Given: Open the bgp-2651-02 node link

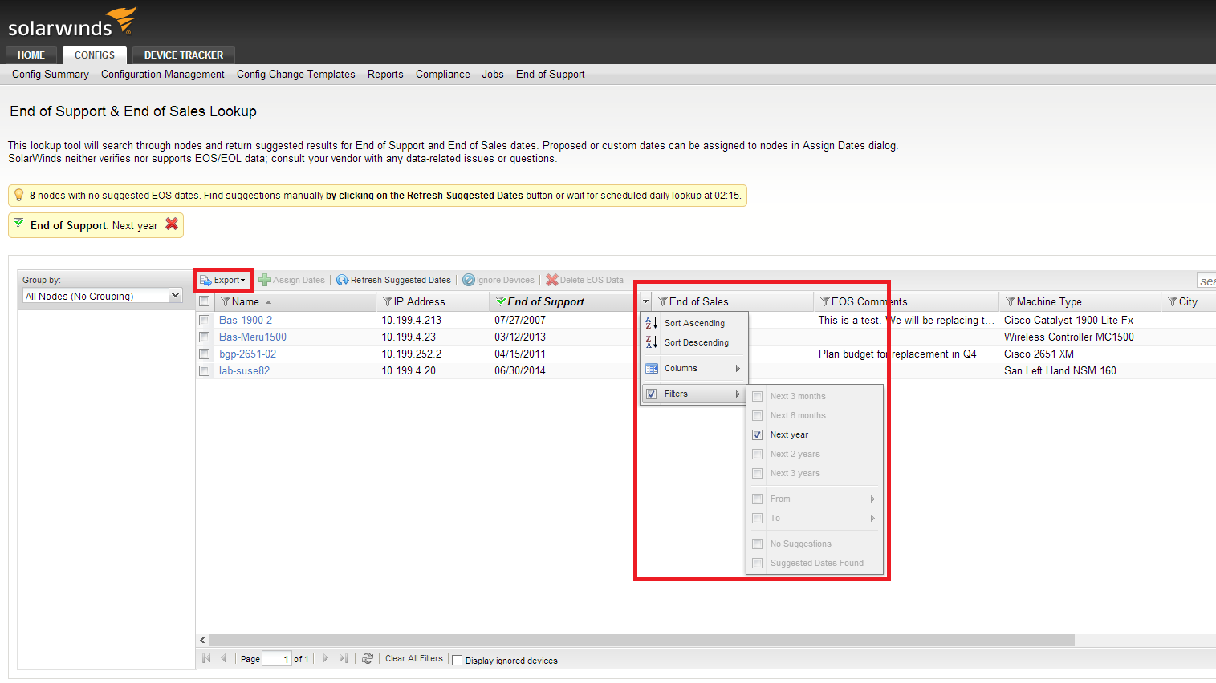Looking at the screenshot, I should coord(247,354).
